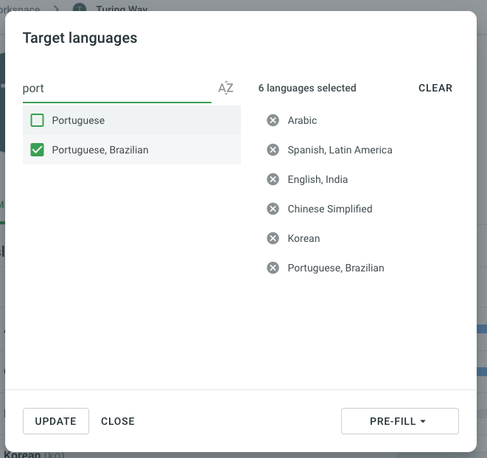The width and height of the screenshot is (487, 458).
Task: Click the Portuguese, Brazilian row label
Action: (100, 150)
